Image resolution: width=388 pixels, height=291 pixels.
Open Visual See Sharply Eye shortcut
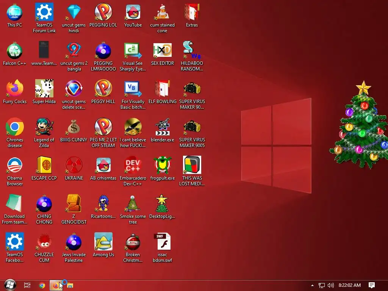point(133,56)
